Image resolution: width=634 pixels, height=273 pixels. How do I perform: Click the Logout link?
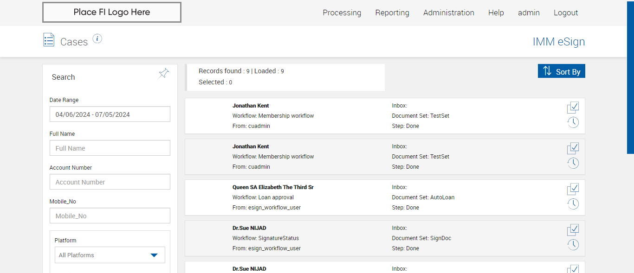coord(566,13)
